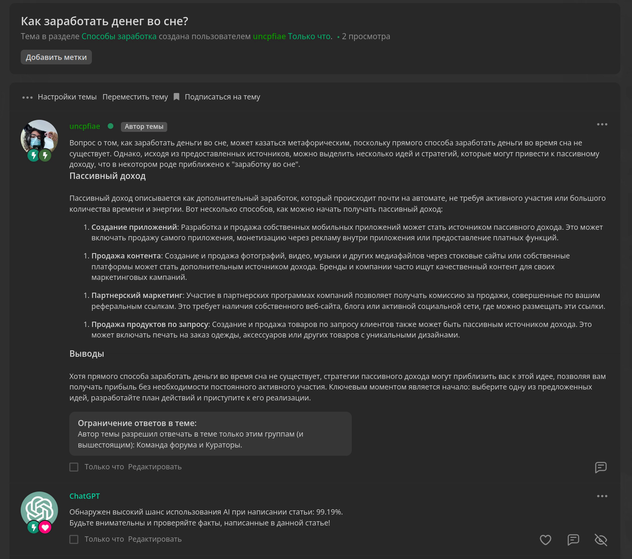Click the reply icon on uncpfiae's post
Viewport: 632px width, 559px height.
[x=601, y=467]
